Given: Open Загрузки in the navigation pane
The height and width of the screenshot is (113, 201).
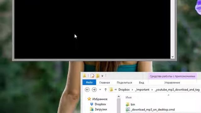Looking at the screenshot, I should (x=101, y=109).
